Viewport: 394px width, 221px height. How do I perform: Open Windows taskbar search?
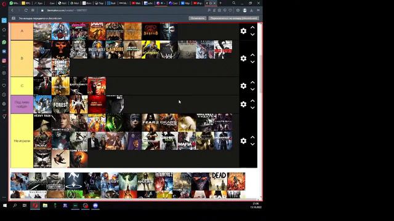pyautogui.click(x=15, y=206)
